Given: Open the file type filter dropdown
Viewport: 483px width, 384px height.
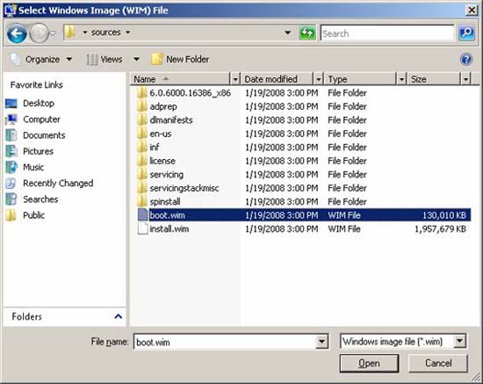Looking at the screenshot, I should click(x=459, y=341).
